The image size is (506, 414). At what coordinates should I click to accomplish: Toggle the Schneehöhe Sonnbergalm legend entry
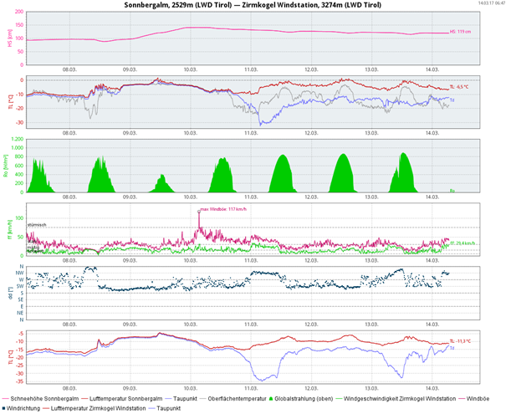tap(40, 399)
